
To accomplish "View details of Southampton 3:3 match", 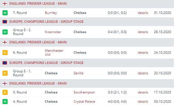I will point(143,92).
